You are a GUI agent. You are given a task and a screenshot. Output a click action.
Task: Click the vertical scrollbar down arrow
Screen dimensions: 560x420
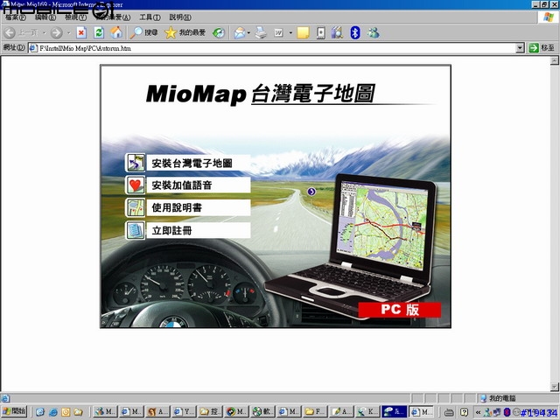coord(554,387)
